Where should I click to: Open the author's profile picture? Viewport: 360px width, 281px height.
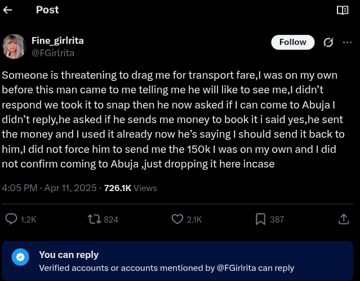15,47
